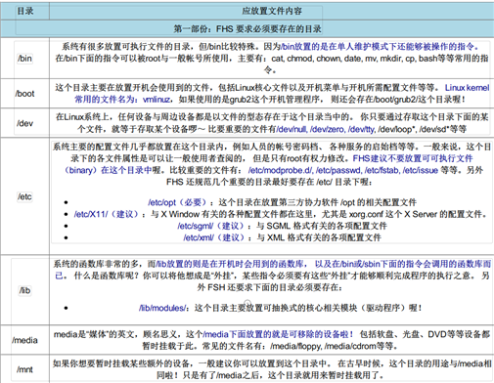Image resolution: width=494 pixels, height=383 pixels.
Task: Click the /dev directory cell
Action: [x=25, y=123]
